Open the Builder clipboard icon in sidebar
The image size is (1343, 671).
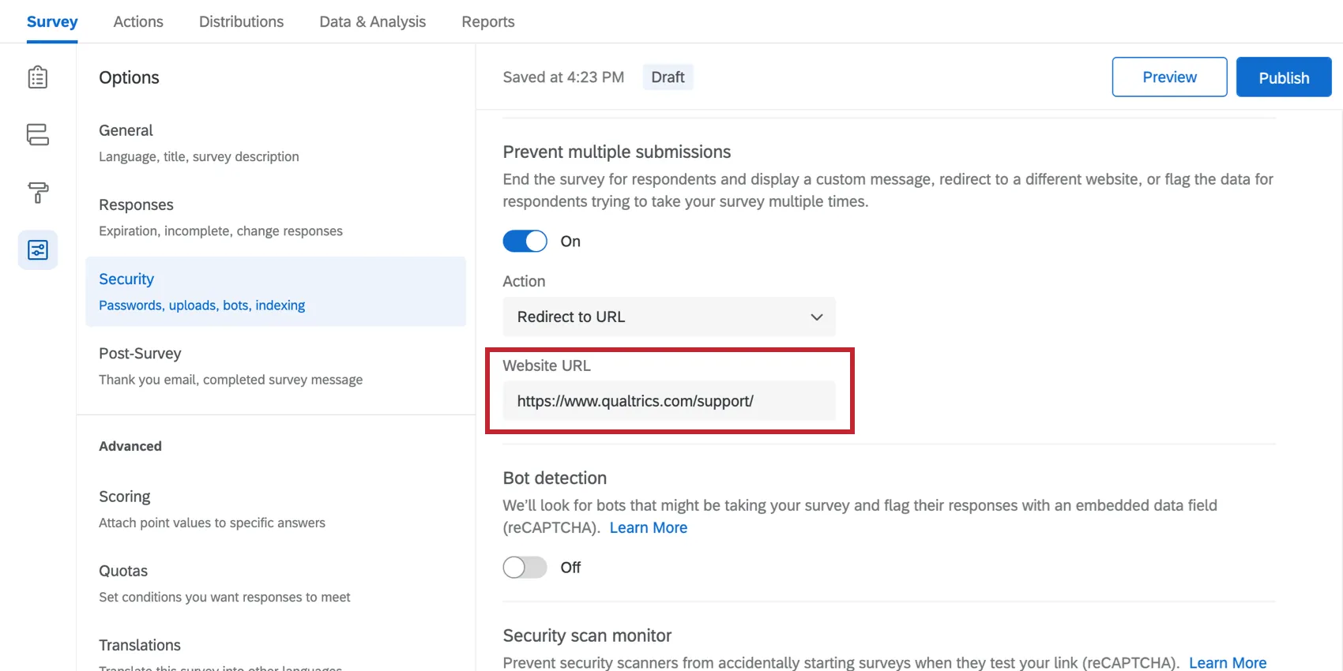coord(38,77)
